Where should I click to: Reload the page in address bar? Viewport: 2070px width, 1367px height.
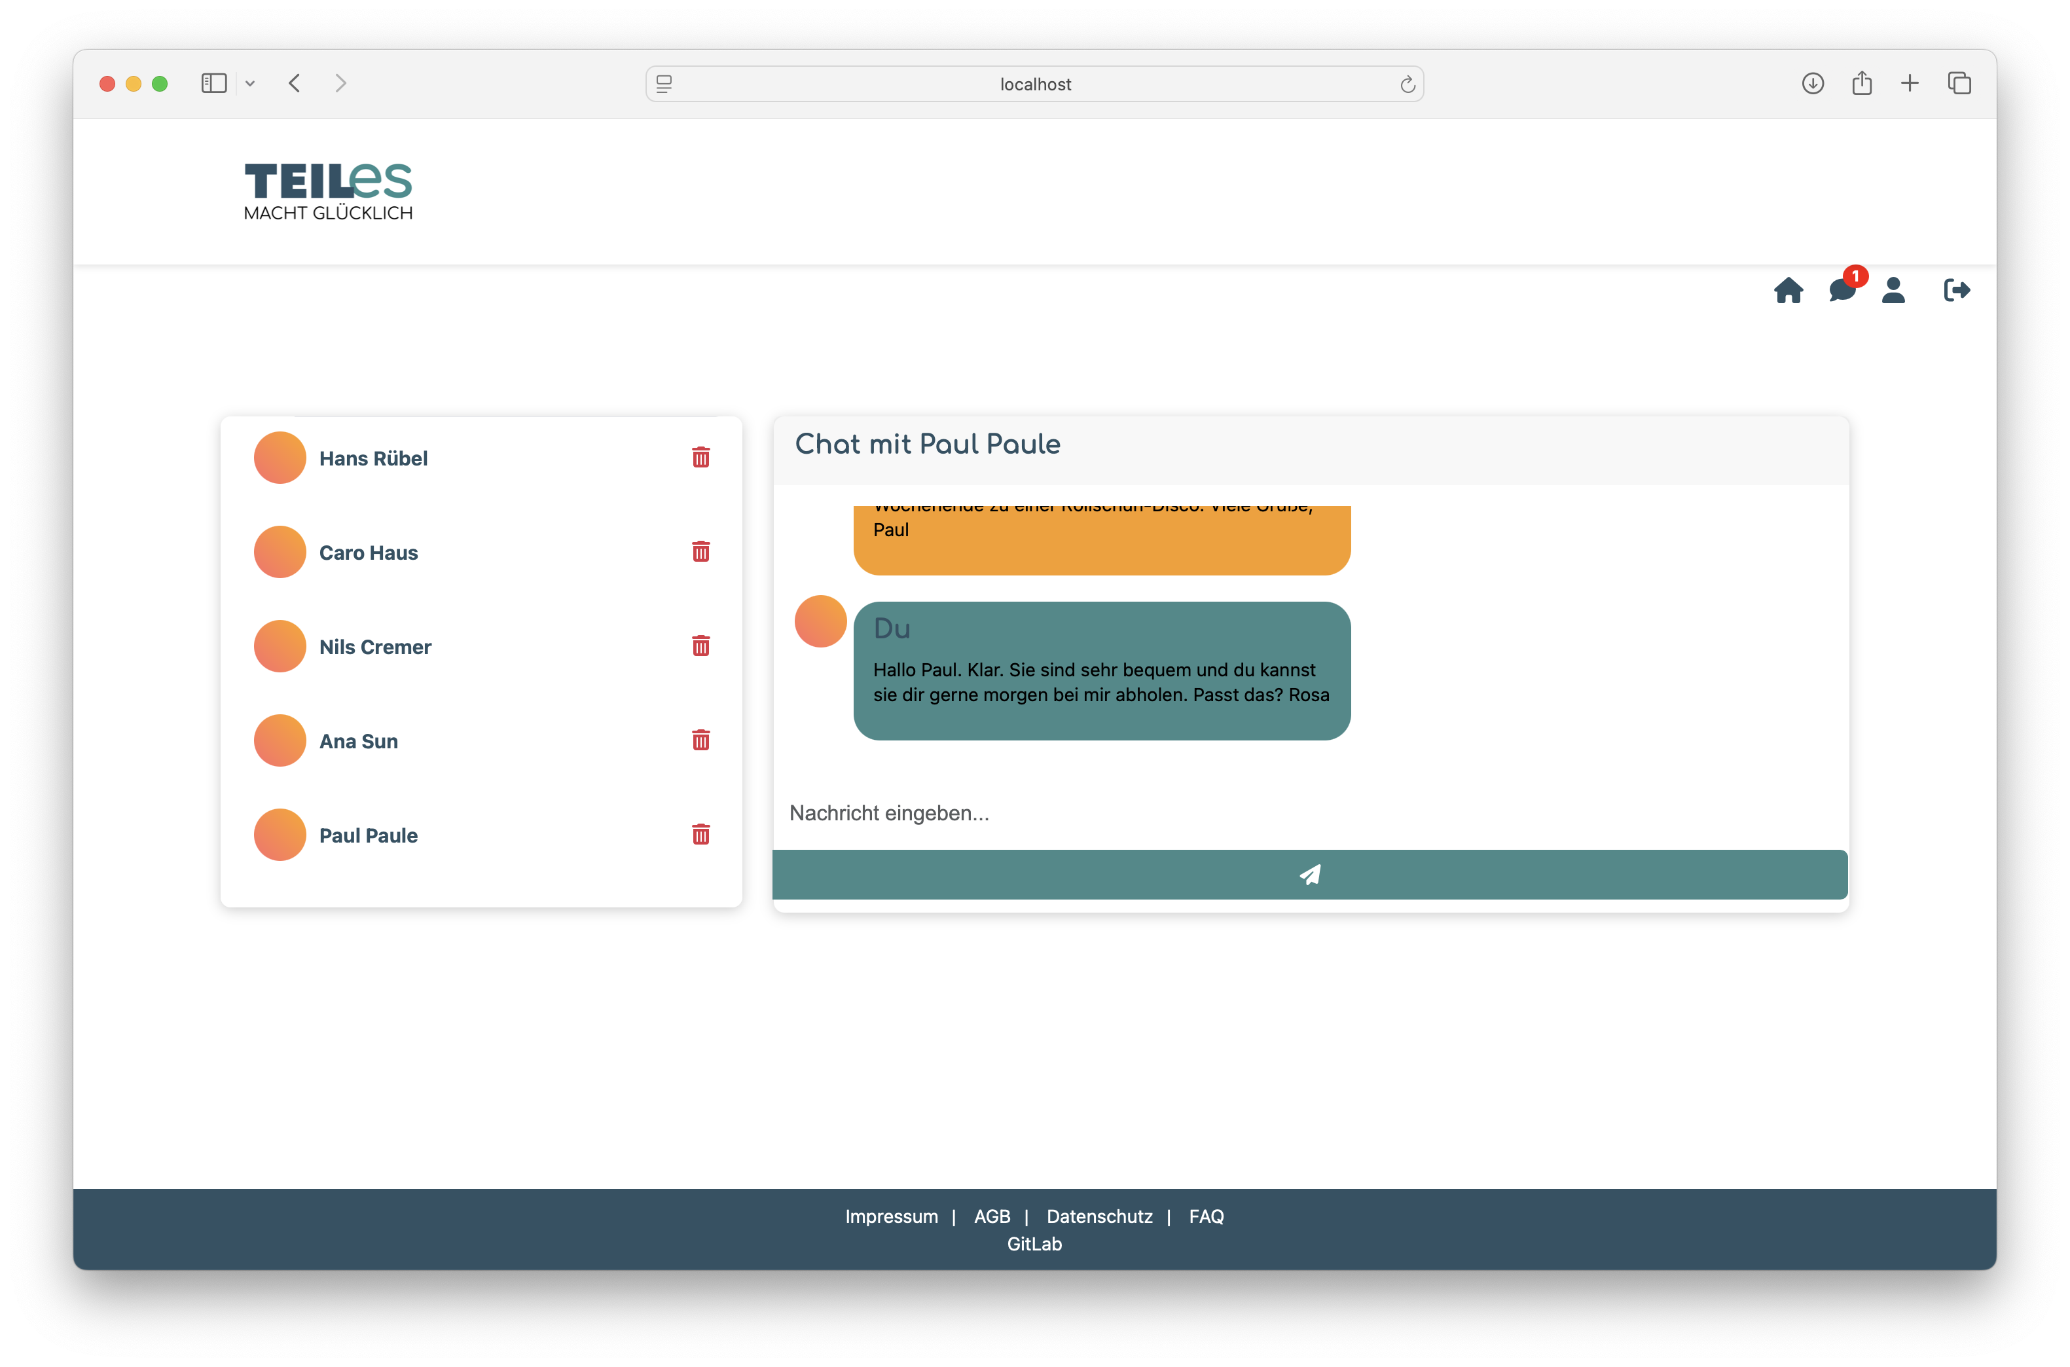click(x=1407, y=84)
